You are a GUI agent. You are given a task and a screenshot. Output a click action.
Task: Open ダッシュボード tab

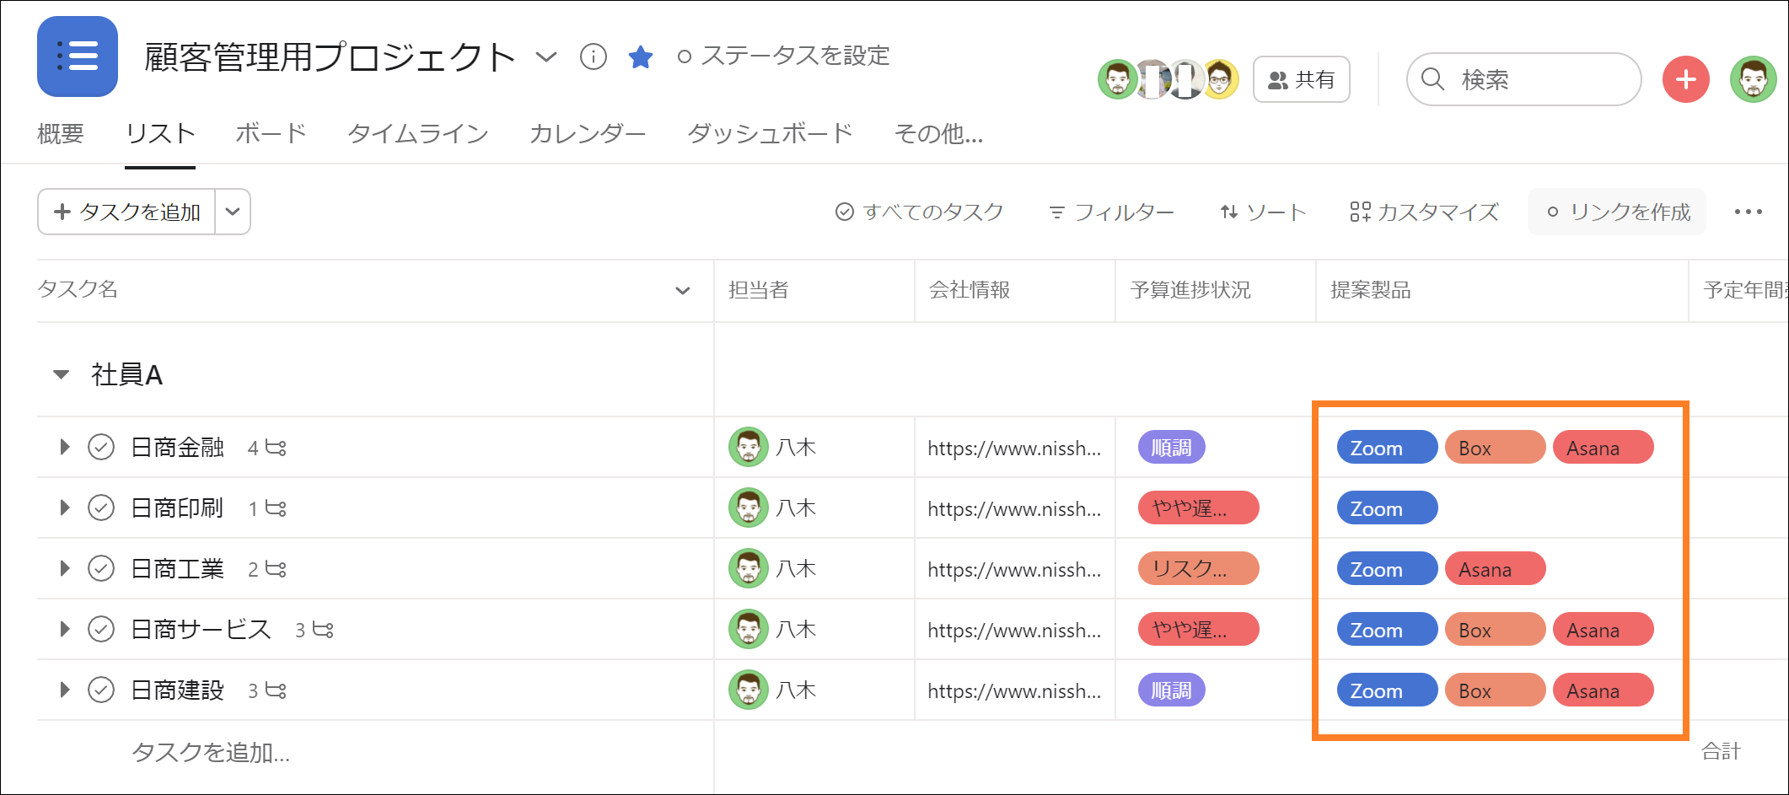tap(770, 133)
